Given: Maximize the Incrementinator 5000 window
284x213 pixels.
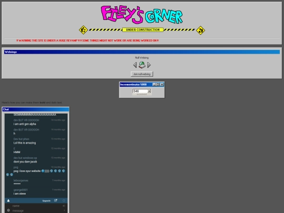Looking at the screenshot, I should pos(158,84).
